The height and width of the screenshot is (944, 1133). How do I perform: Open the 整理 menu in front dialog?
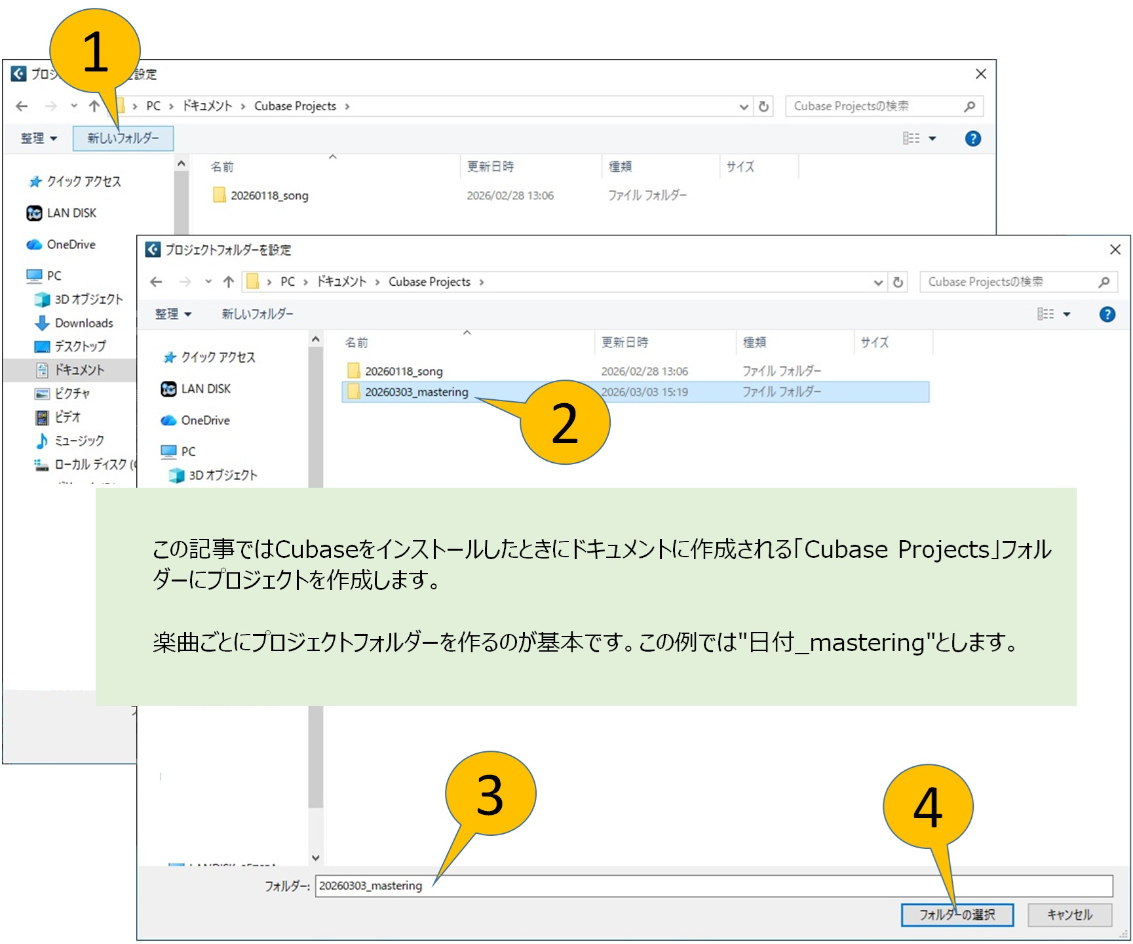[x=173, y=315]
